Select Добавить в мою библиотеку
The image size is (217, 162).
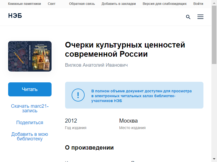tap(30, 137)
